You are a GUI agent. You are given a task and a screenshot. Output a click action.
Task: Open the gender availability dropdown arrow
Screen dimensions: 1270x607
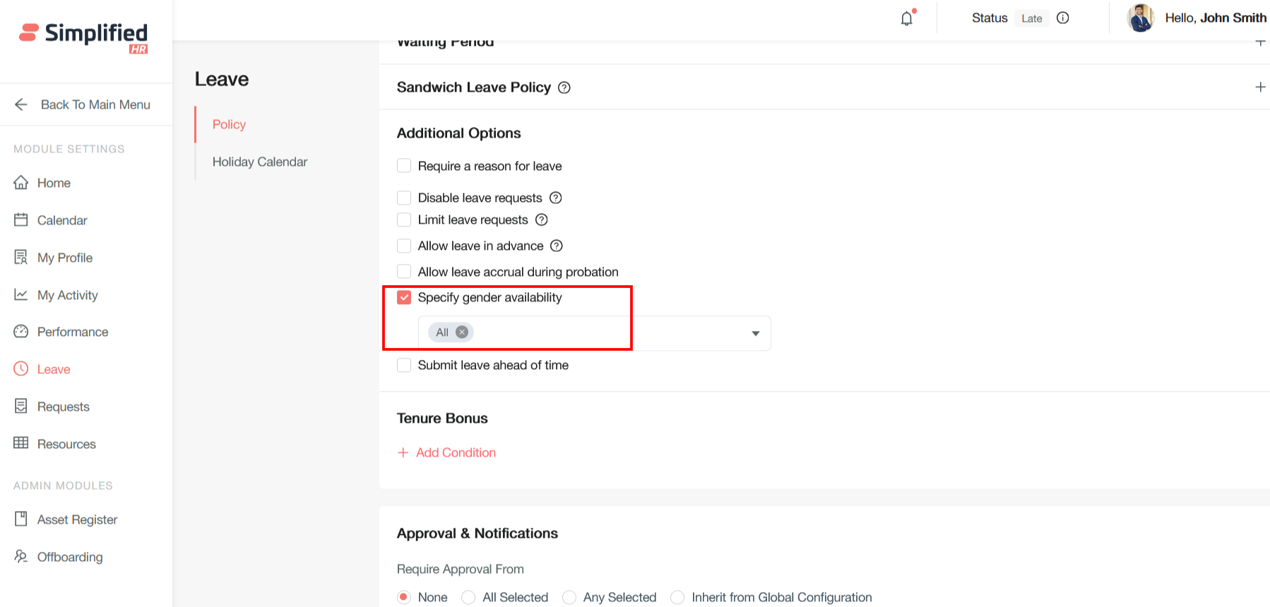tap(755, 333)
